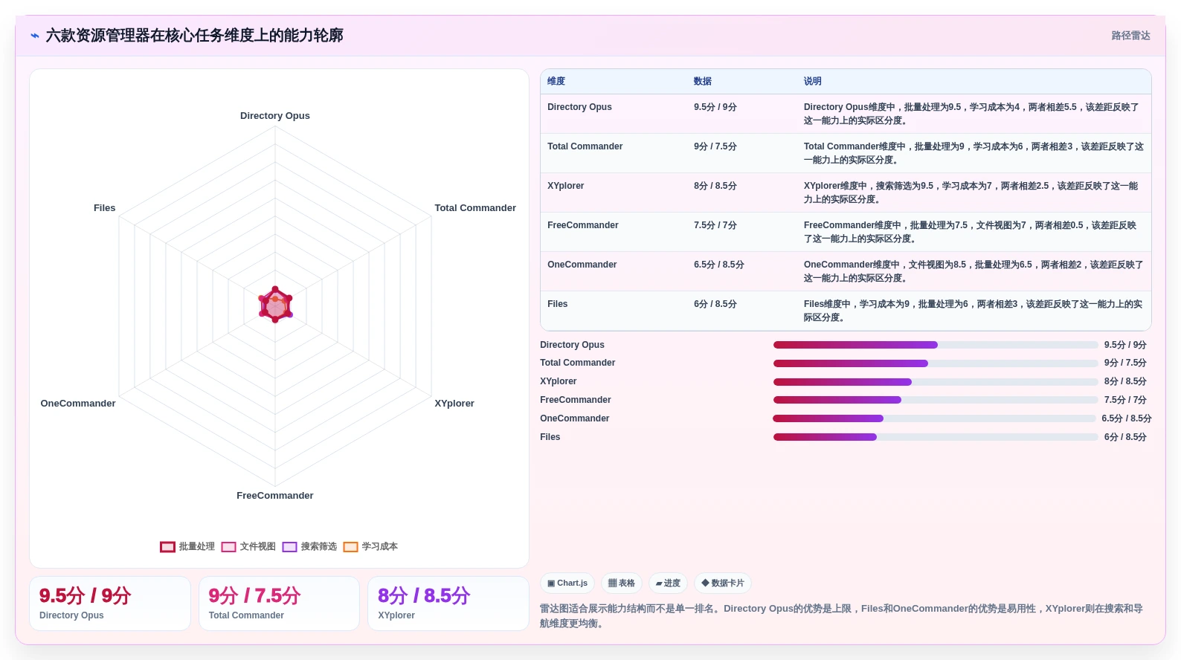Image resolution: width=1181 pixels, height=660 pixels.
Task: Open the 9.5分 / 9分 Directory Opus card
Action: click(x=110, y=604)
